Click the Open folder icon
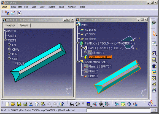This screenshot has height=114, width=159. [13, 104]
